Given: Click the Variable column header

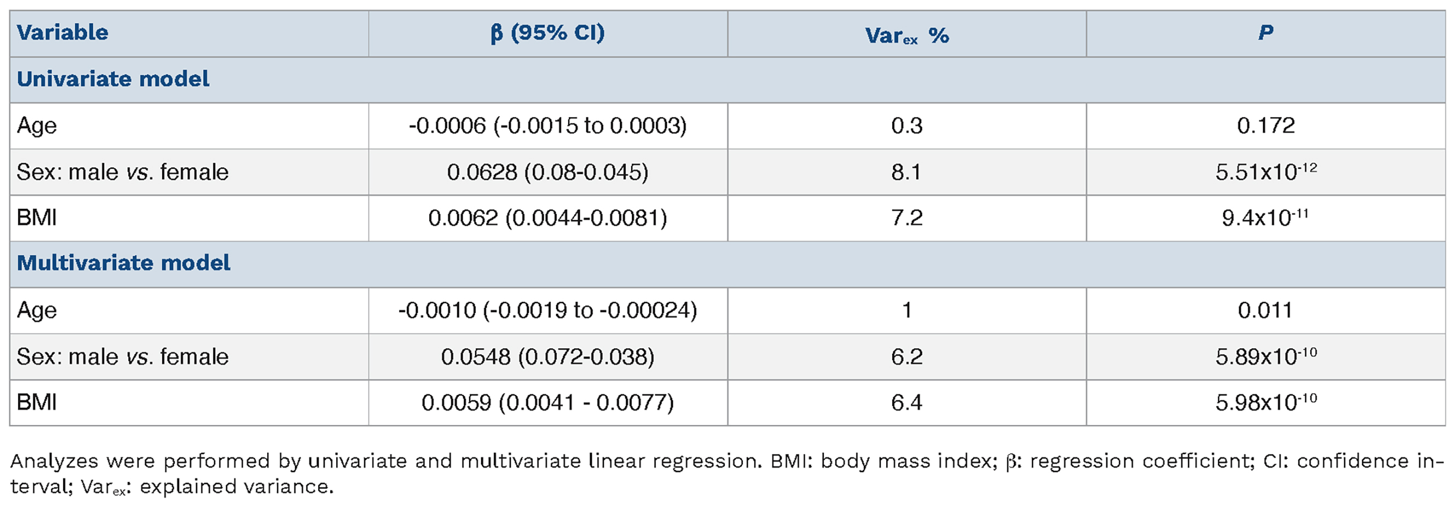Looking at the screenshot, I should (x=63, y=33).
